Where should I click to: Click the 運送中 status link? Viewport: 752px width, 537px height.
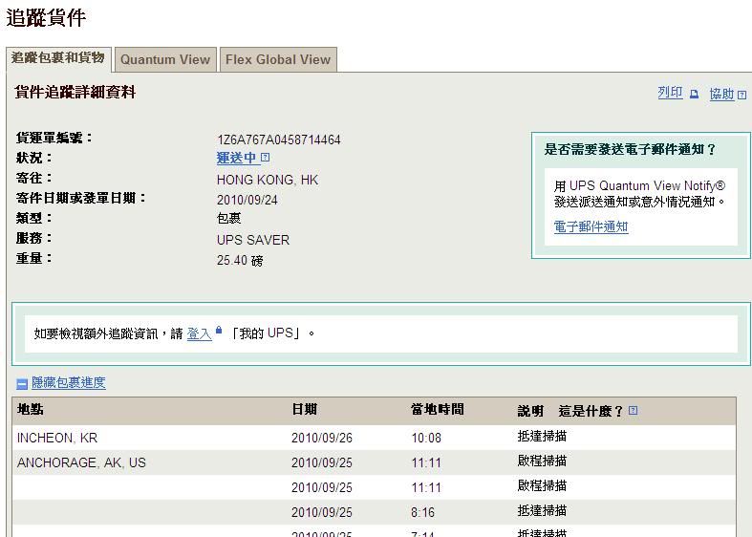(x=237, y=159)
